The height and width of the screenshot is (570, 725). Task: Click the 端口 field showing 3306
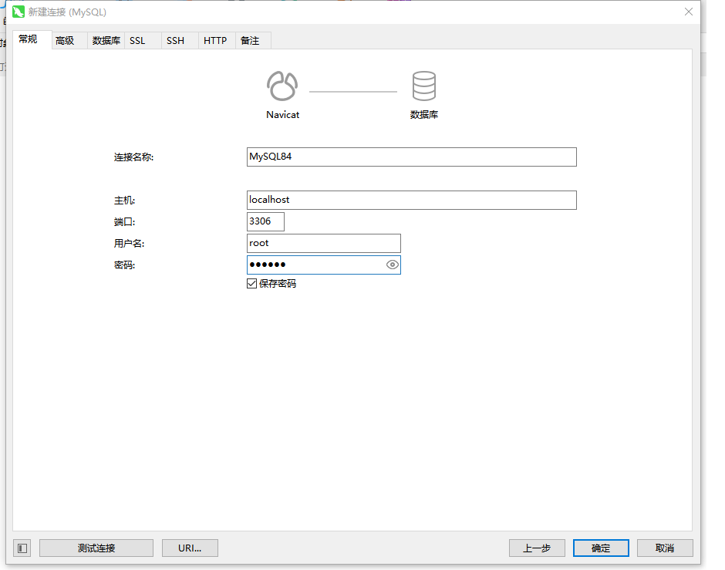[265, 221]
